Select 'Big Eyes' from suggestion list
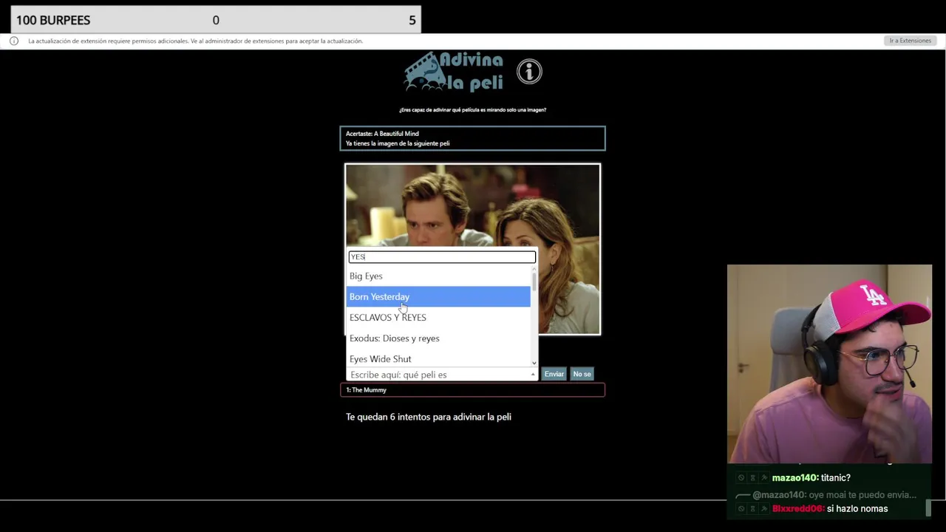 click(x=438, y=276)
